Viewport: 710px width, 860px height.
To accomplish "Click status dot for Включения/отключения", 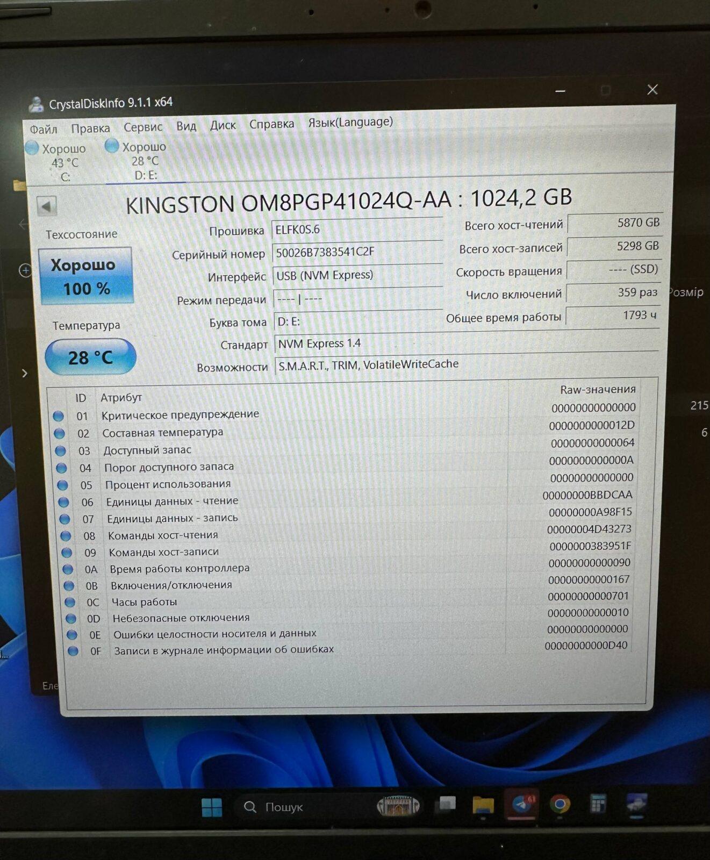I will click(69, 586).
